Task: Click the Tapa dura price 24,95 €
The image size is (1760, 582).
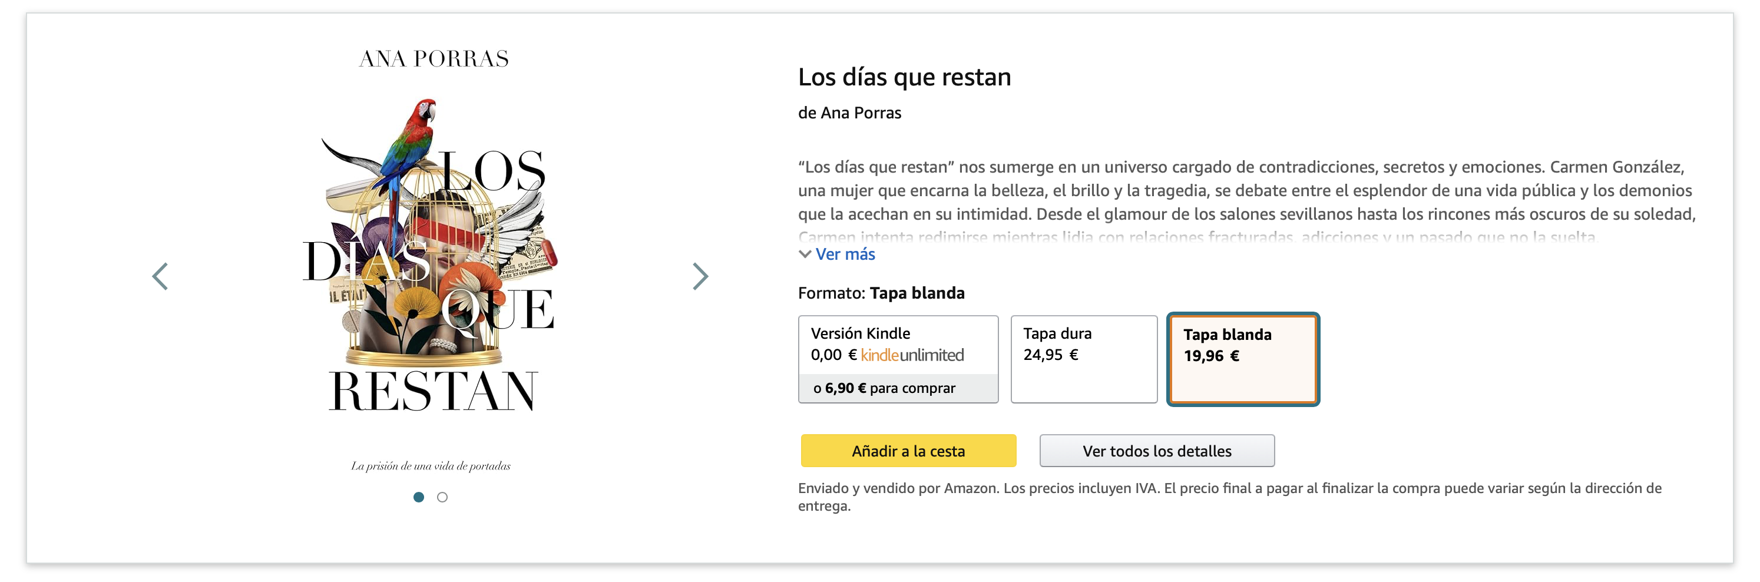Action: (x=1050, y=355)
